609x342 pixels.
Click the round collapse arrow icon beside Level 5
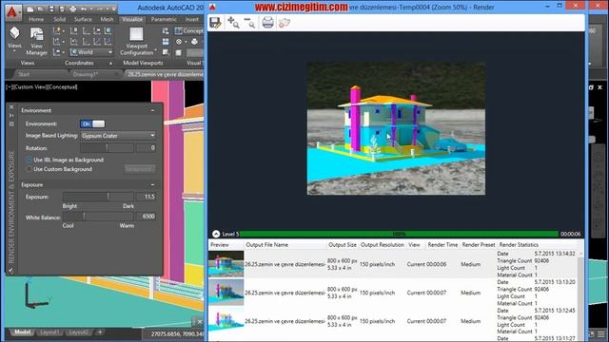point(216,234)
